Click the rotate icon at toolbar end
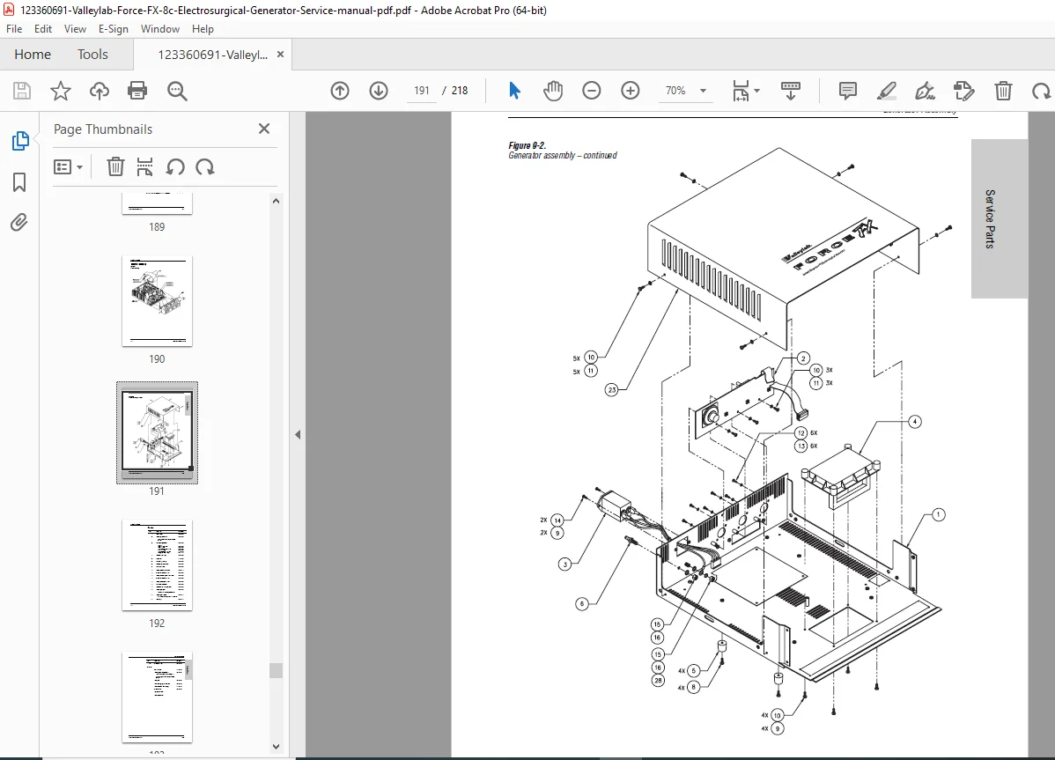The image size is (1055, 760). (x=1042, y=91)
